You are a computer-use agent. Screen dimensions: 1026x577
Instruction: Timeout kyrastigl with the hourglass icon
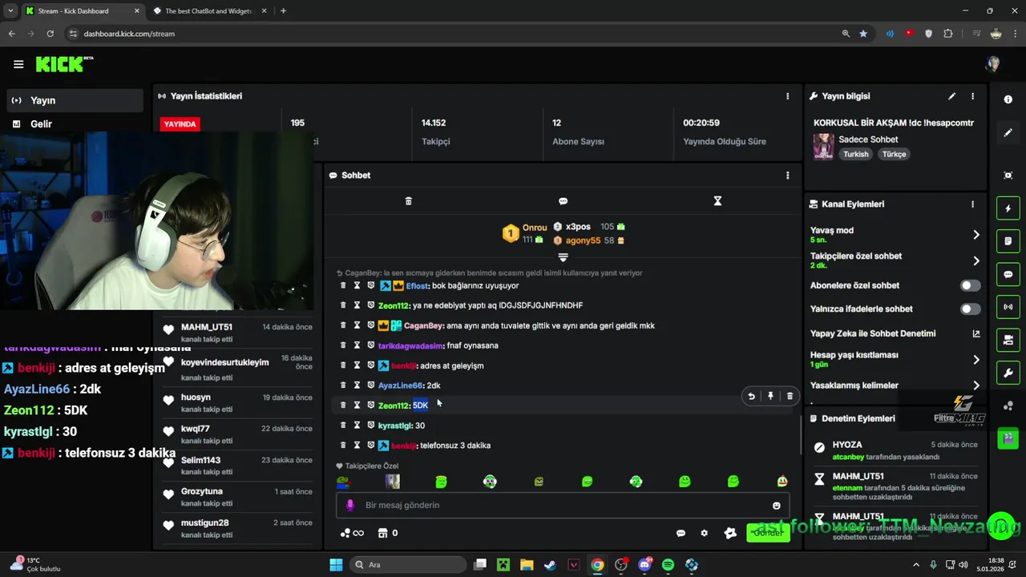[357, 426]
